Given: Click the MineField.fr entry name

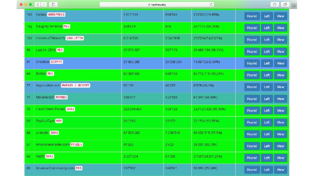Looking at the screenshot, I should tap(45, 97).
